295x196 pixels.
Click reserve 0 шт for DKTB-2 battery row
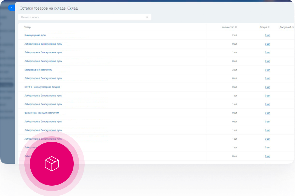(x=267, y=87)
